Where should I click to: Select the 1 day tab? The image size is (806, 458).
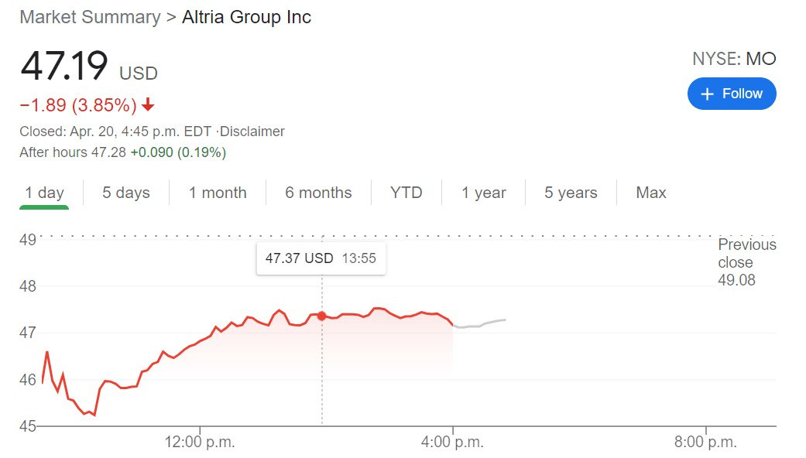[x=44, y=193]
